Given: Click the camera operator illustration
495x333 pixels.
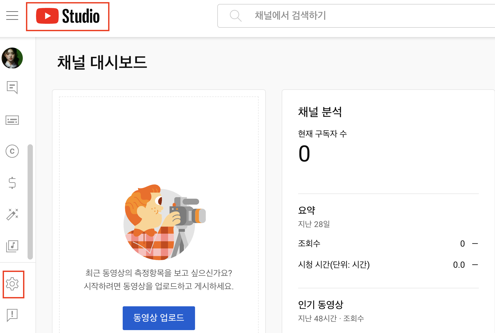Looking at the screenshot, I should click(164, 222).
